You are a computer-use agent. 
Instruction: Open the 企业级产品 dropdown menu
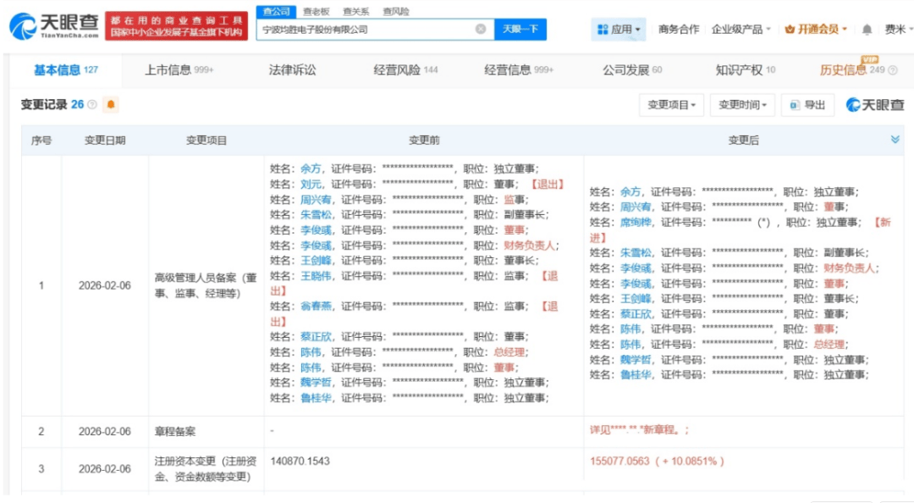pos(741,30)
